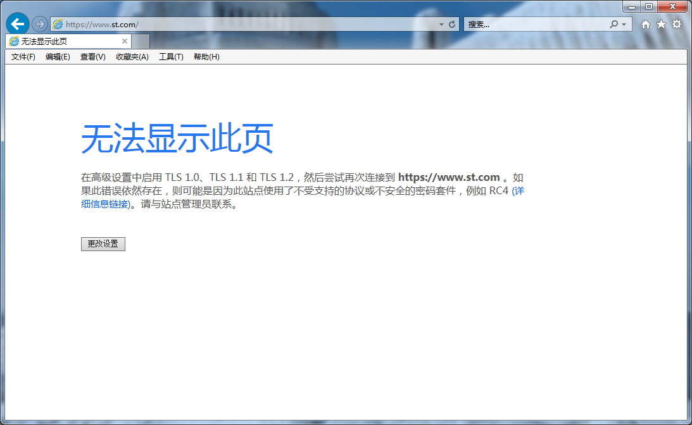Open the 文件(F) menu
The image size is (692, 425).
23,57
